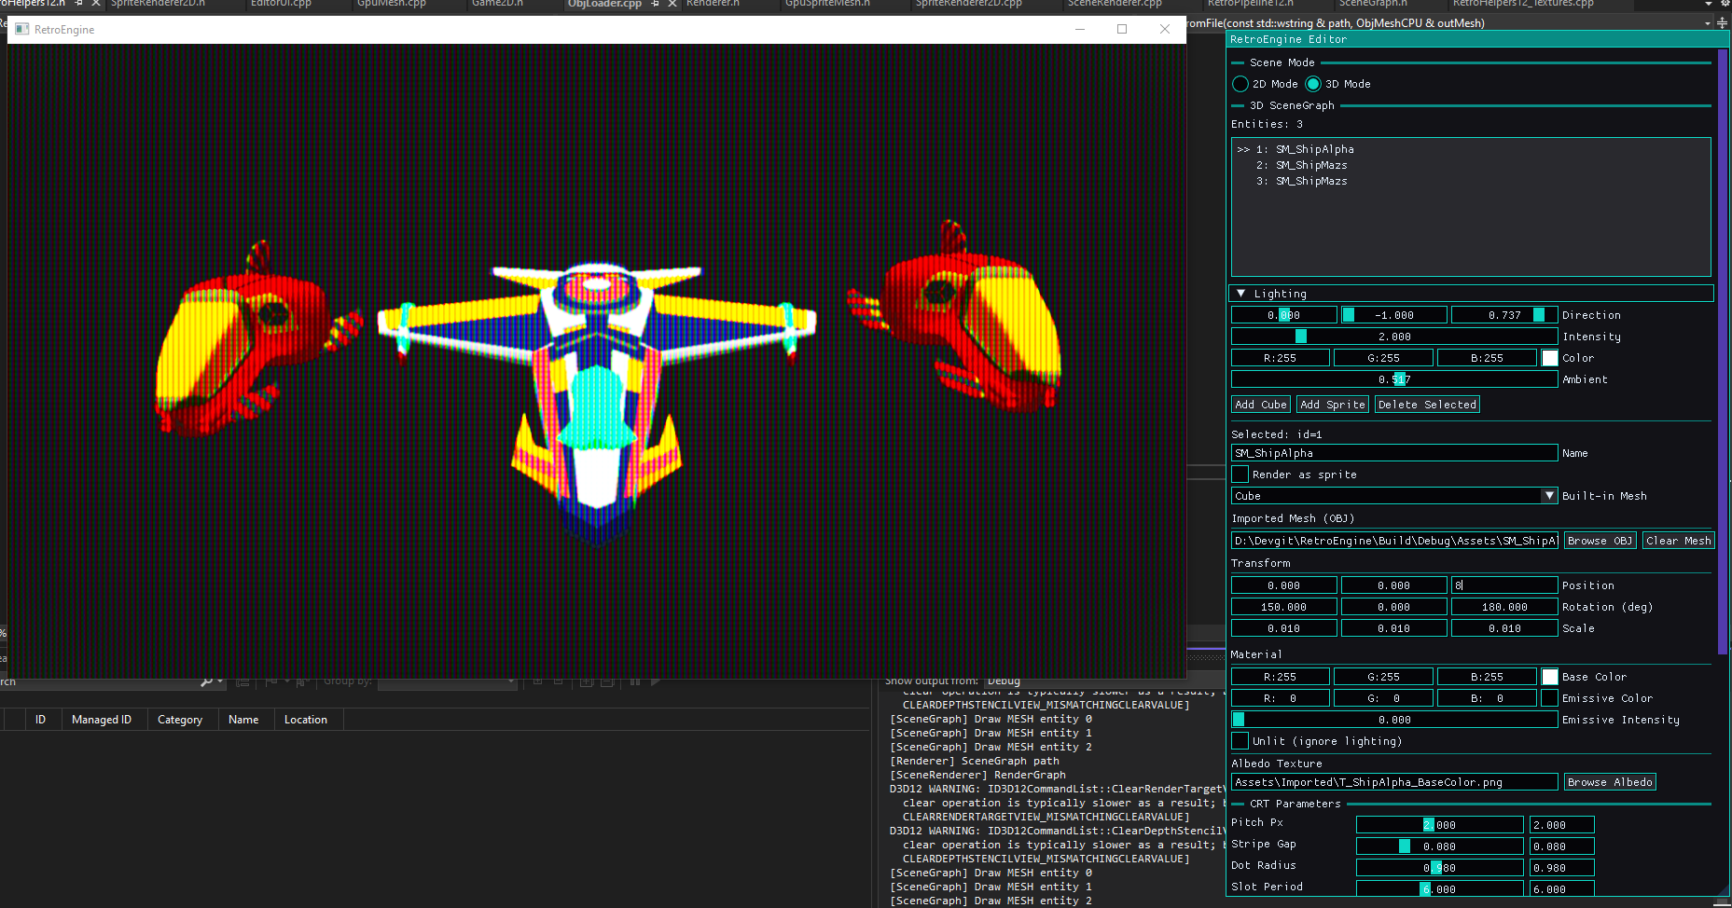The width and height of the screenshot is (1732, 908).
Task: Open the Built-in Mesh dropdown
Action: [1549, 496]
